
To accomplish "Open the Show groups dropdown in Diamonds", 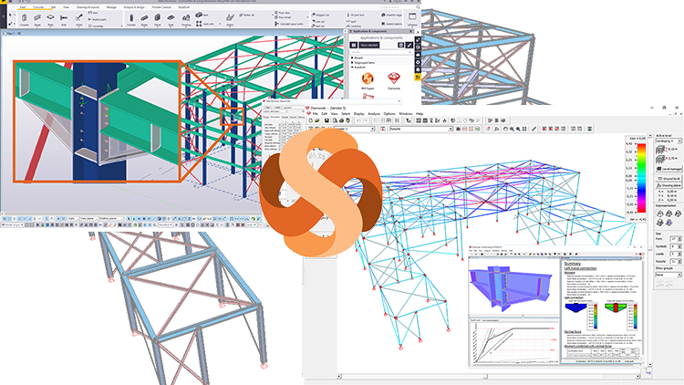I will pos(668,275).
